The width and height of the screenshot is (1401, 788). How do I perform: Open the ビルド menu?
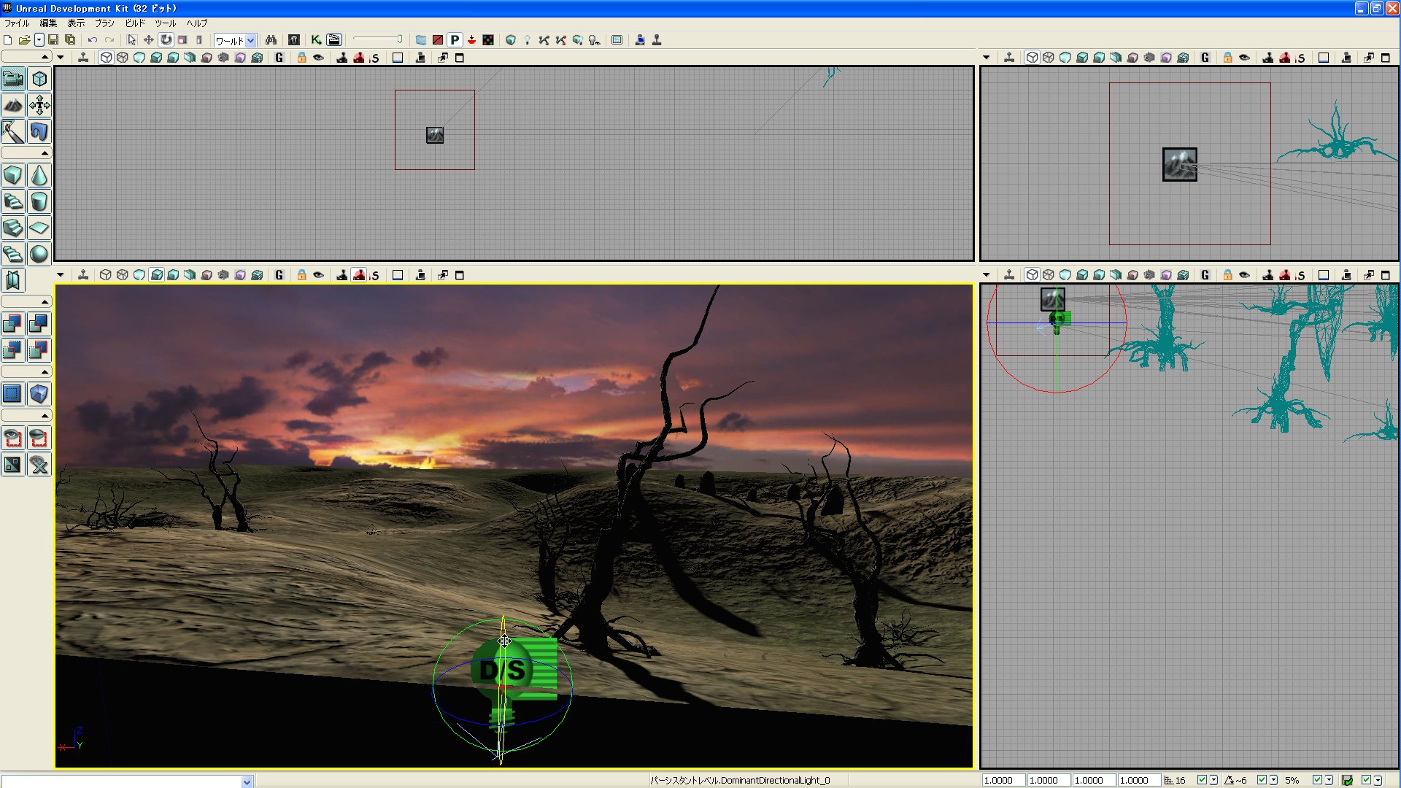click(x=135, y=23)
